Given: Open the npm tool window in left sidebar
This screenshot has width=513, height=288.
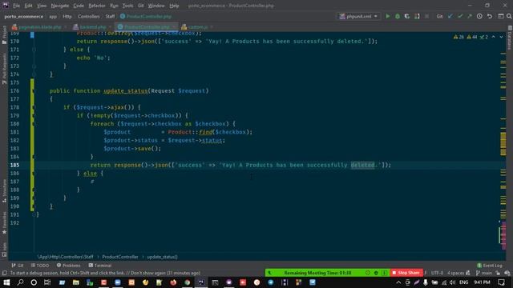Looking at the screenshot, I should point(4,250).
